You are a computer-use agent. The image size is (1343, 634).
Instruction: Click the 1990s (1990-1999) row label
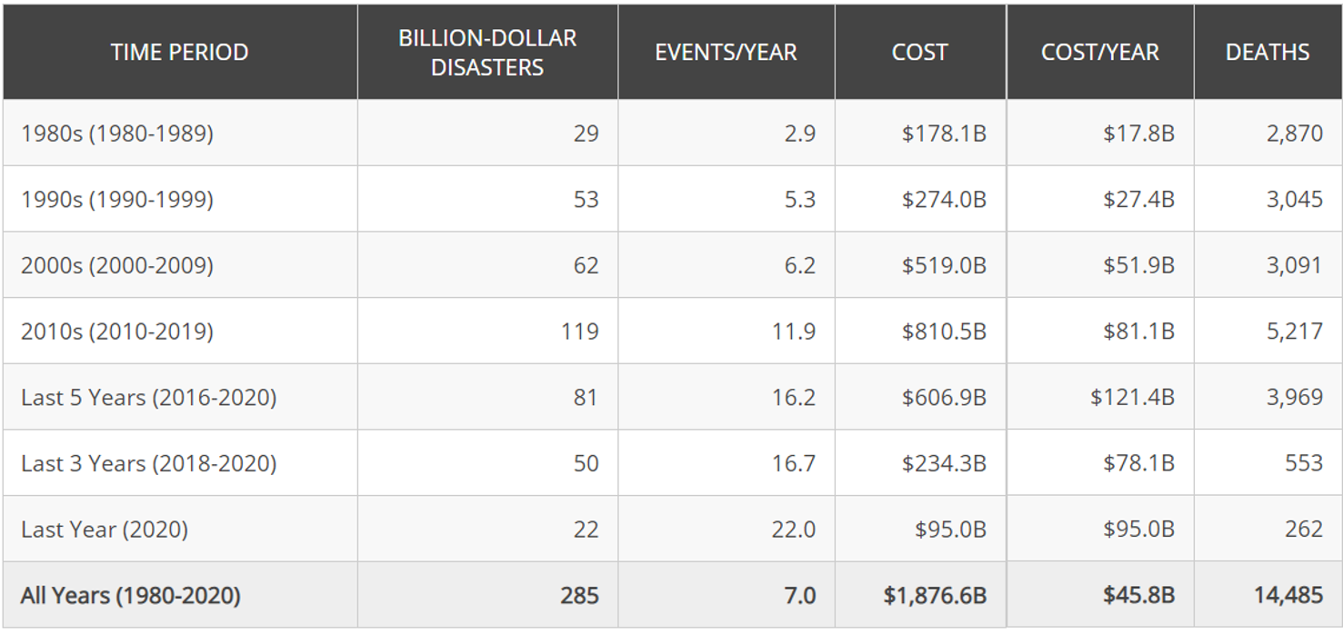117,199
